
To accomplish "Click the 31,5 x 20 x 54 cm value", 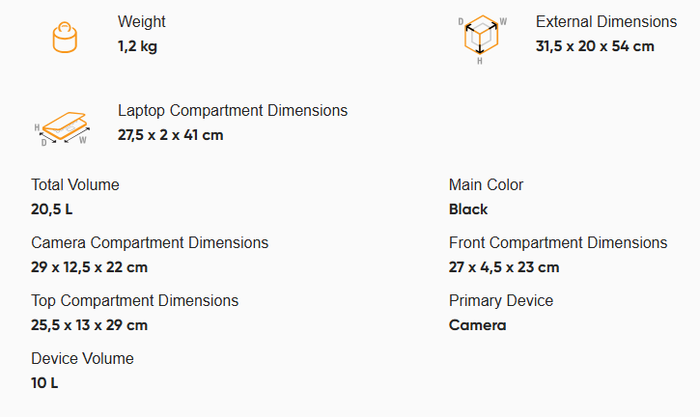I will click(595, 46).
